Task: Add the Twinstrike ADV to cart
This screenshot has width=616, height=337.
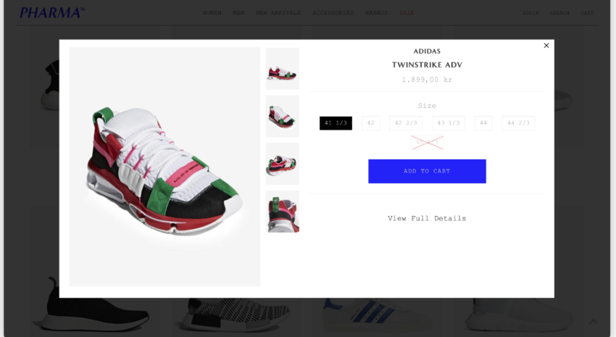Action: (427, 171)
